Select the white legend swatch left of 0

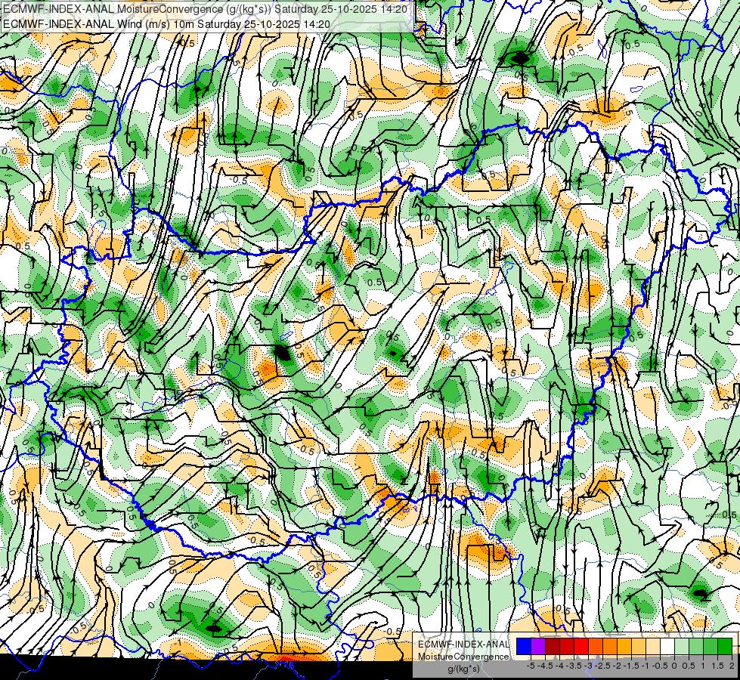pos(667,646)
